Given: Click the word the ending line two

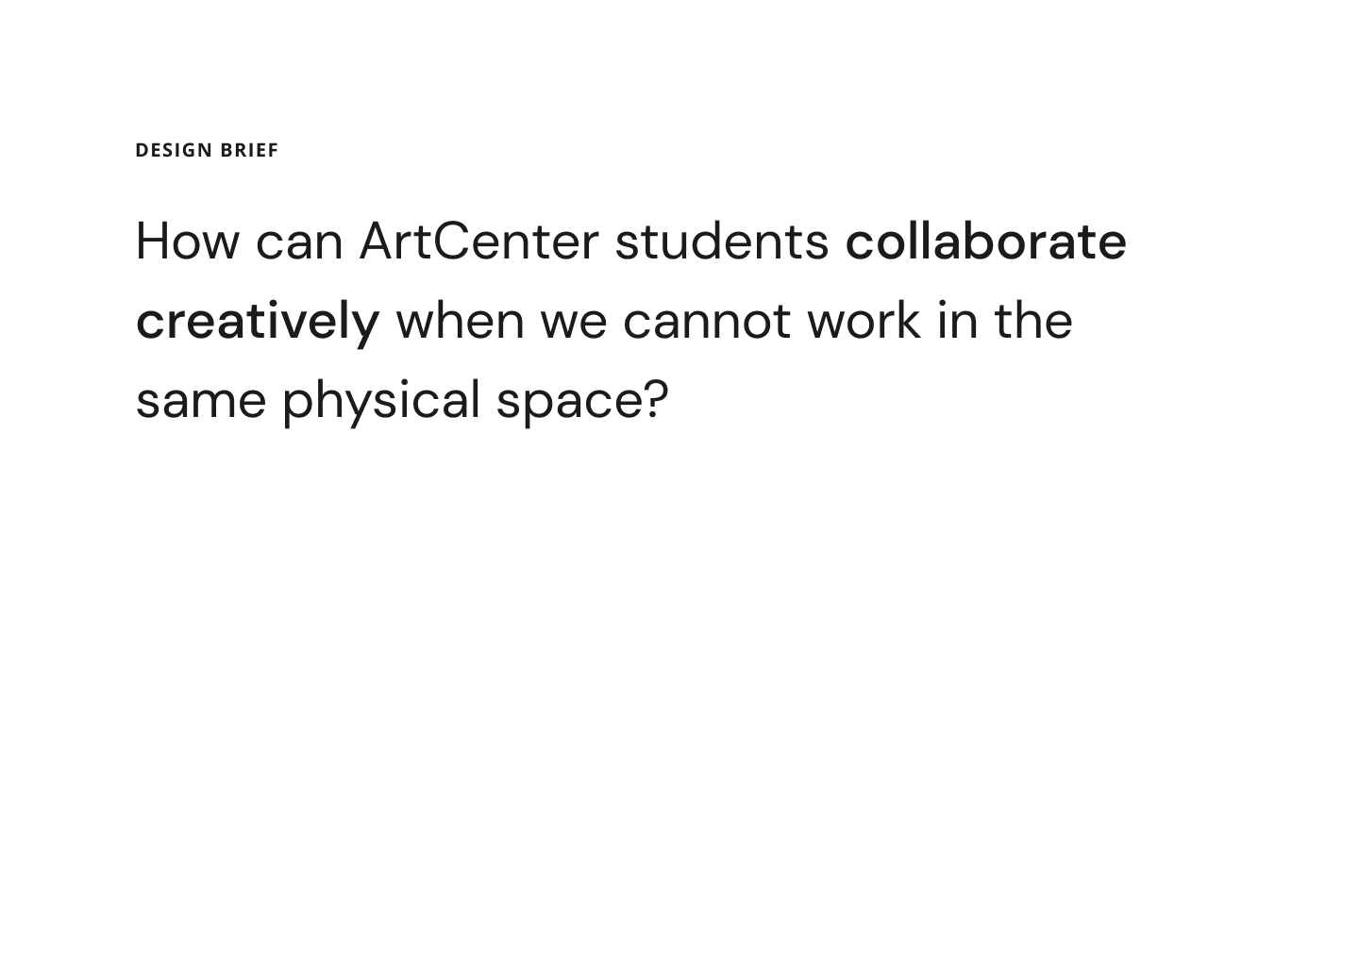Looking at the screenshot, I should [x=1032, y=321].
